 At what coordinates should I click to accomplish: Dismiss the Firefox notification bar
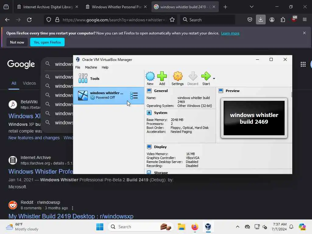tap(304, 33)
